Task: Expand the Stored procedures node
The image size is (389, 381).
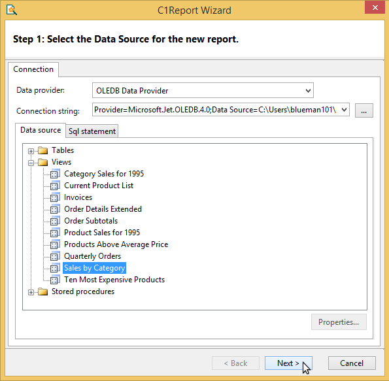Action: (31, 292)
